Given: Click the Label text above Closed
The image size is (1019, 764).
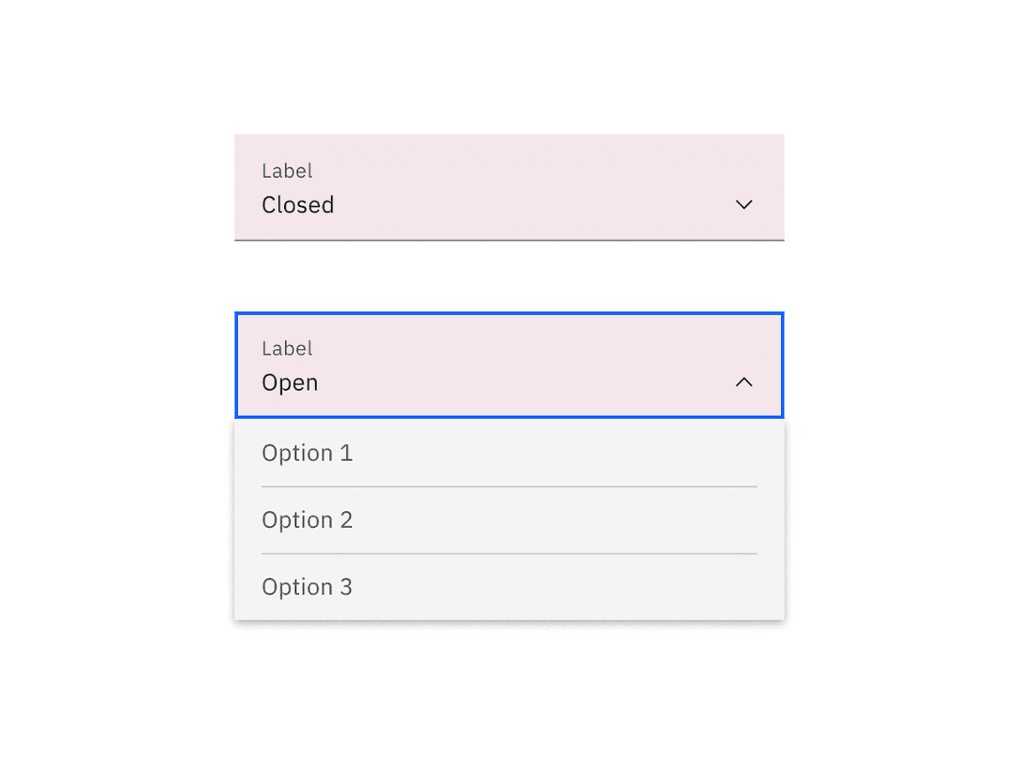Looking at the screenshot, I should click(287, 171).
